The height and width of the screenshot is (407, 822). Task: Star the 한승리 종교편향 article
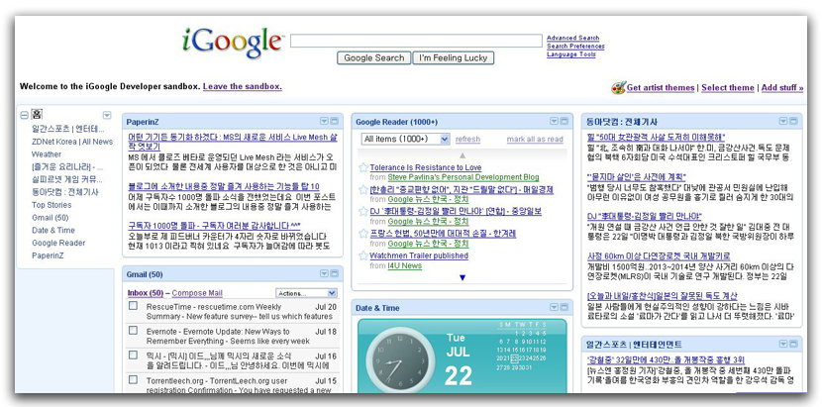(363, 190)
